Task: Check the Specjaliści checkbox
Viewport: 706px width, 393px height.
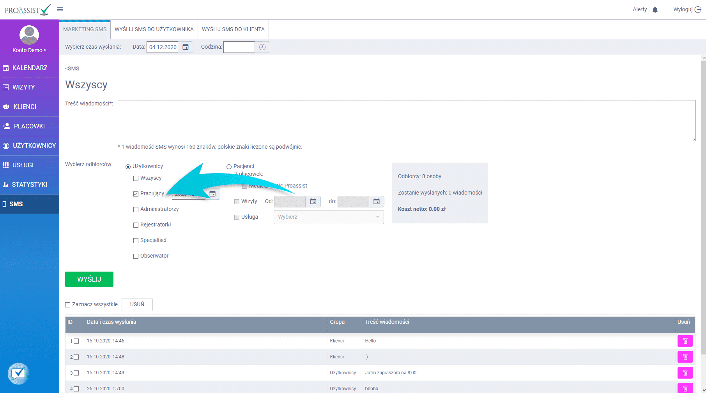Action: [x=136, y=240]
